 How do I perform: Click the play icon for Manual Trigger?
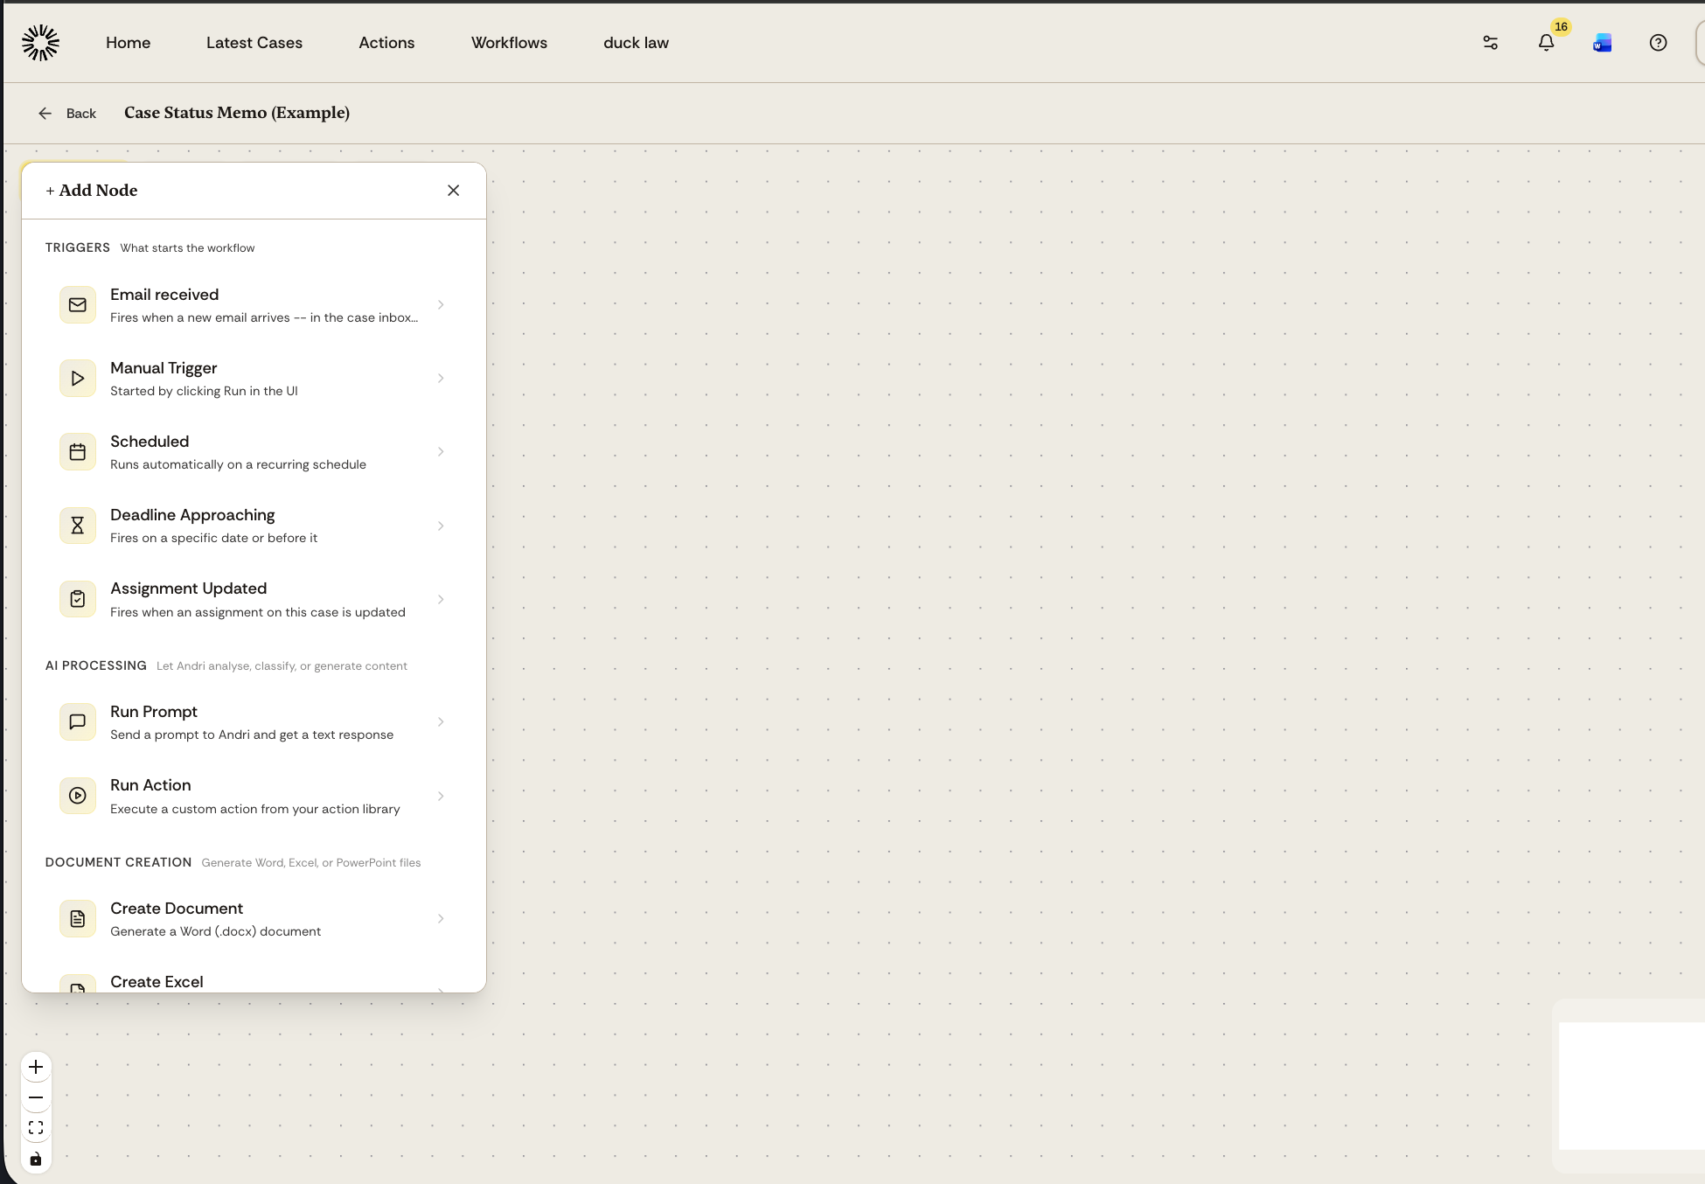78,379
